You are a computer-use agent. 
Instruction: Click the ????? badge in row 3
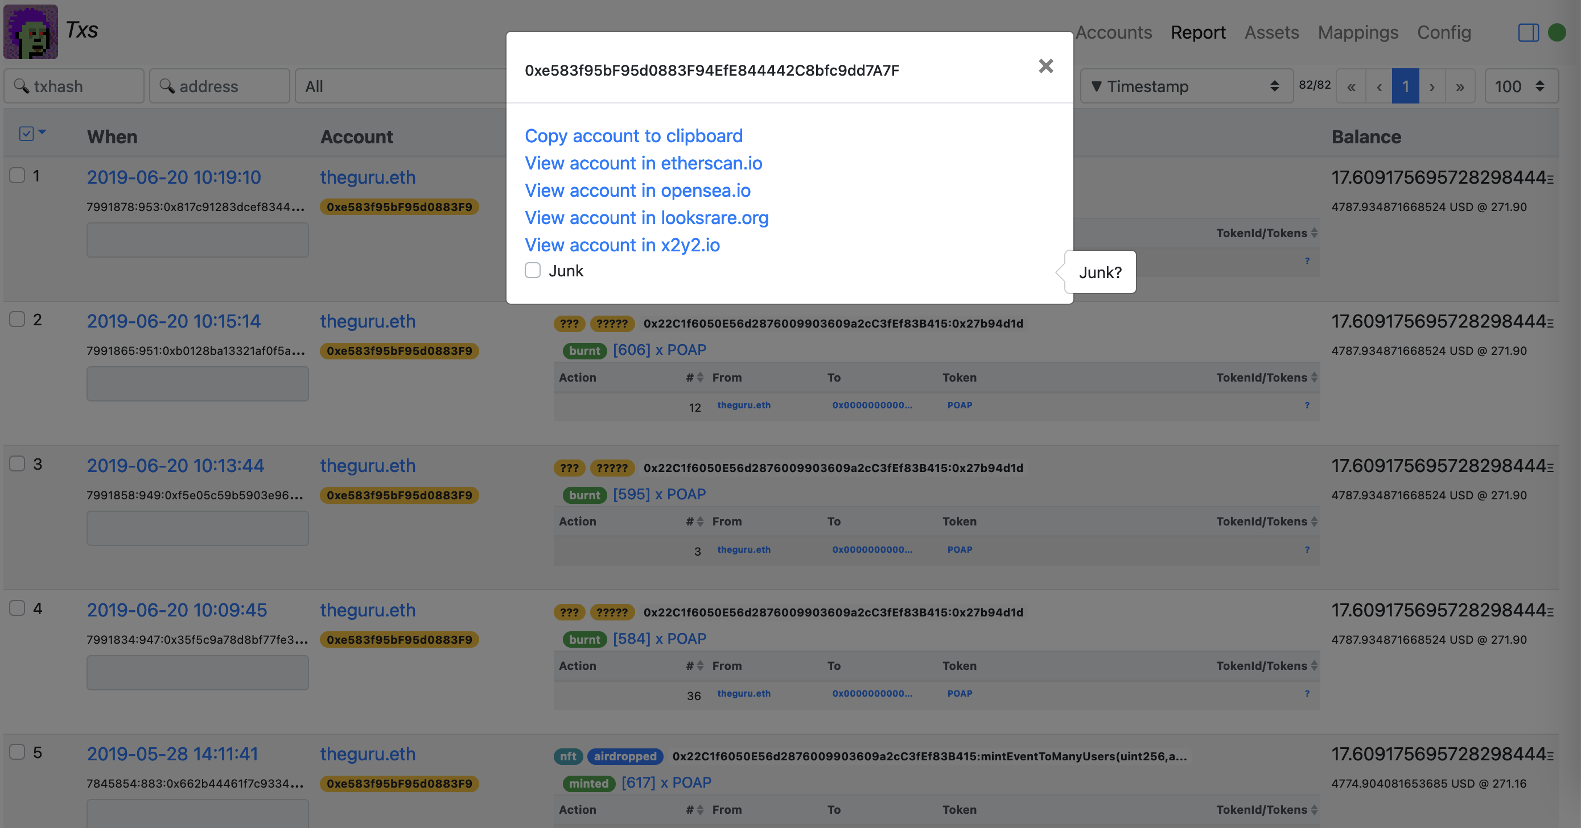(612, 469)
